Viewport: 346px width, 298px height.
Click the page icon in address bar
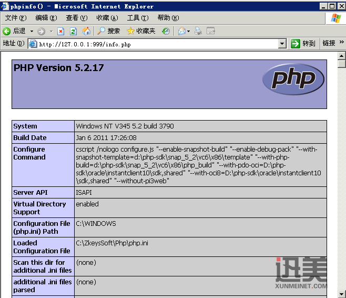(33, 44)
